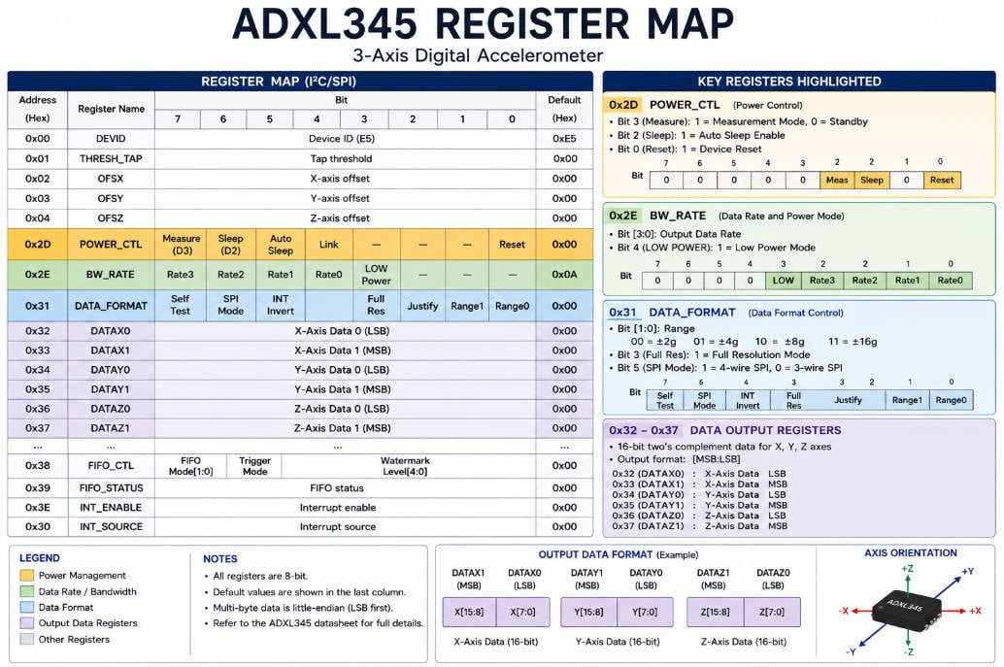Click 'Bit 3 (Full Res)' description line

[x=714, y=354]
